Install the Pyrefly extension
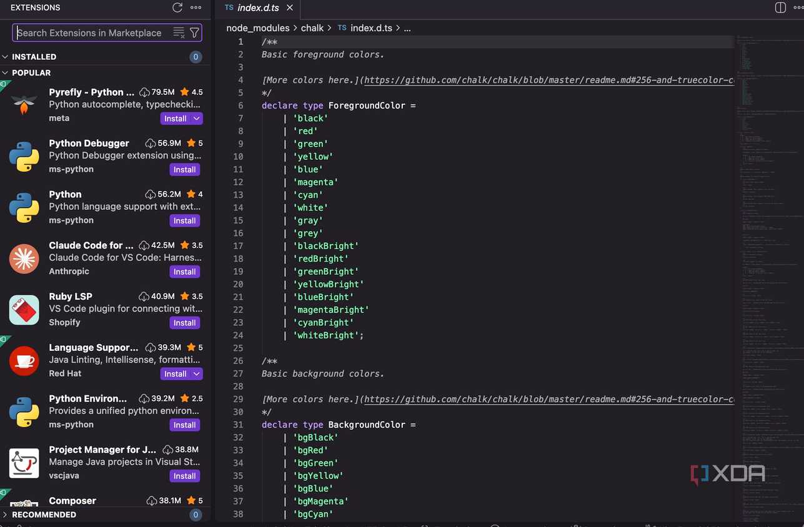 [176, 119]
